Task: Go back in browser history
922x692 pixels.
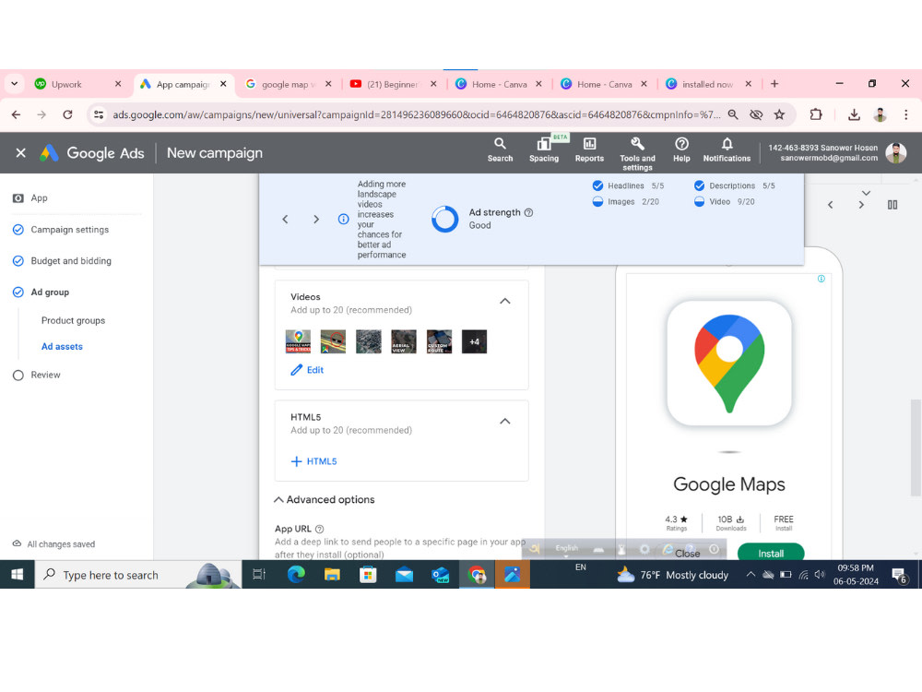Action: pyautogui.click(x=16, y=114)
